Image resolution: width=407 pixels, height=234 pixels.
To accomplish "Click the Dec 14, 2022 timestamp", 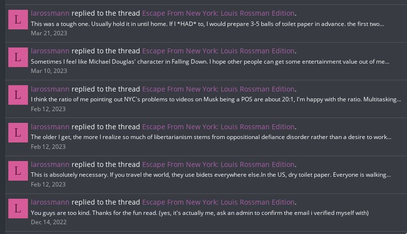I will point(48,222).
